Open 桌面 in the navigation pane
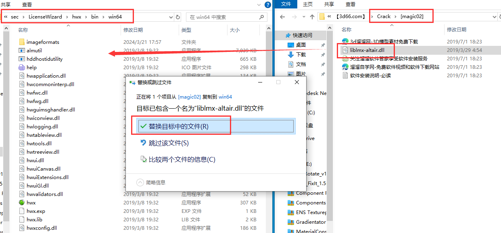501x233 pixels. [301, 45]
